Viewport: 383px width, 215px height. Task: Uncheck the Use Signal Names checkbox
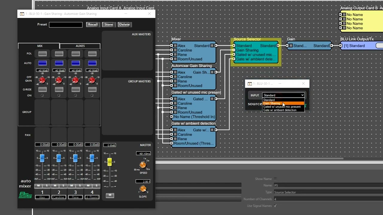(275, 206)
